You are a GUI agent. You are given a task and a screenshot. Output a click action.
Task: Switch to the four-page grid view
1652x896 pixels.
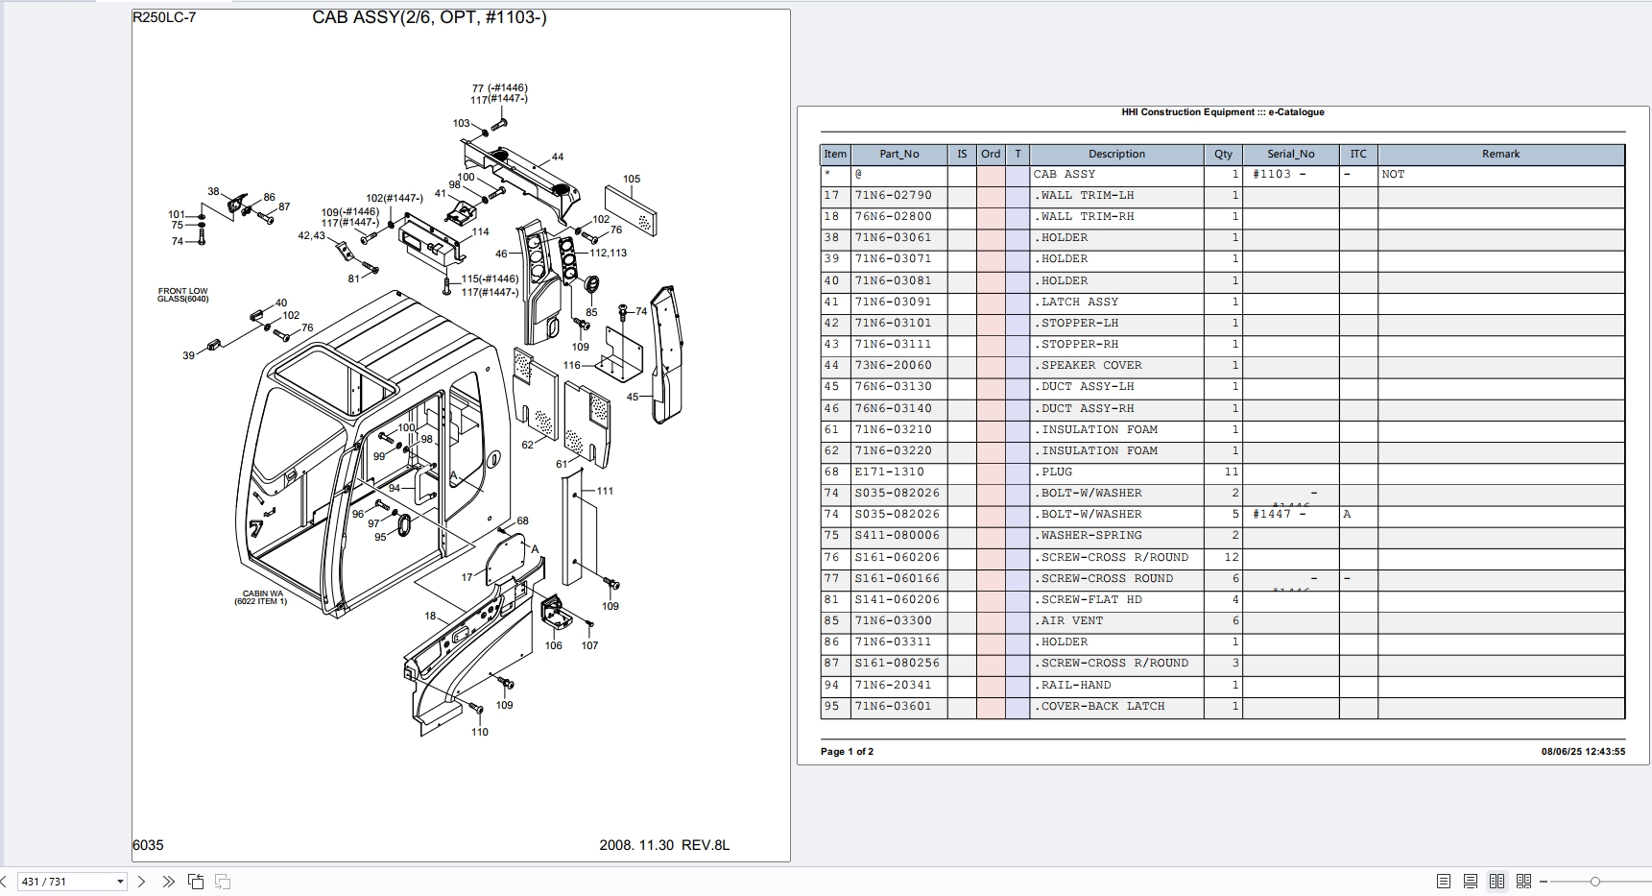point(1524,882)
